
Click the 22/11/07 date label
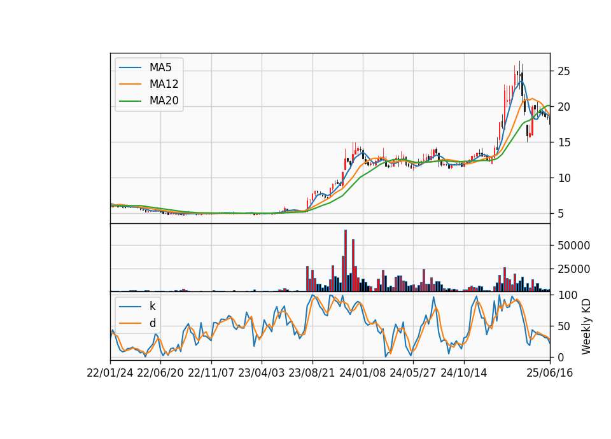(211, 373)
